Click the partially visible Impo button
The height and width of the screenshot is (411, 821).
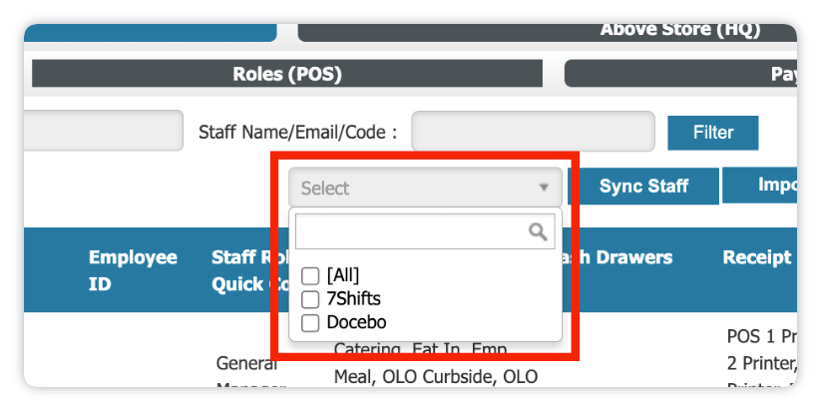pyautogui.click(x=760, y=185)
